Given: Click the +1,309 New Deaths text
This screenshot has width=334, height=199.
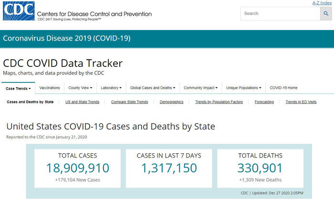Looking at the screenshot, I should (261, 180).
